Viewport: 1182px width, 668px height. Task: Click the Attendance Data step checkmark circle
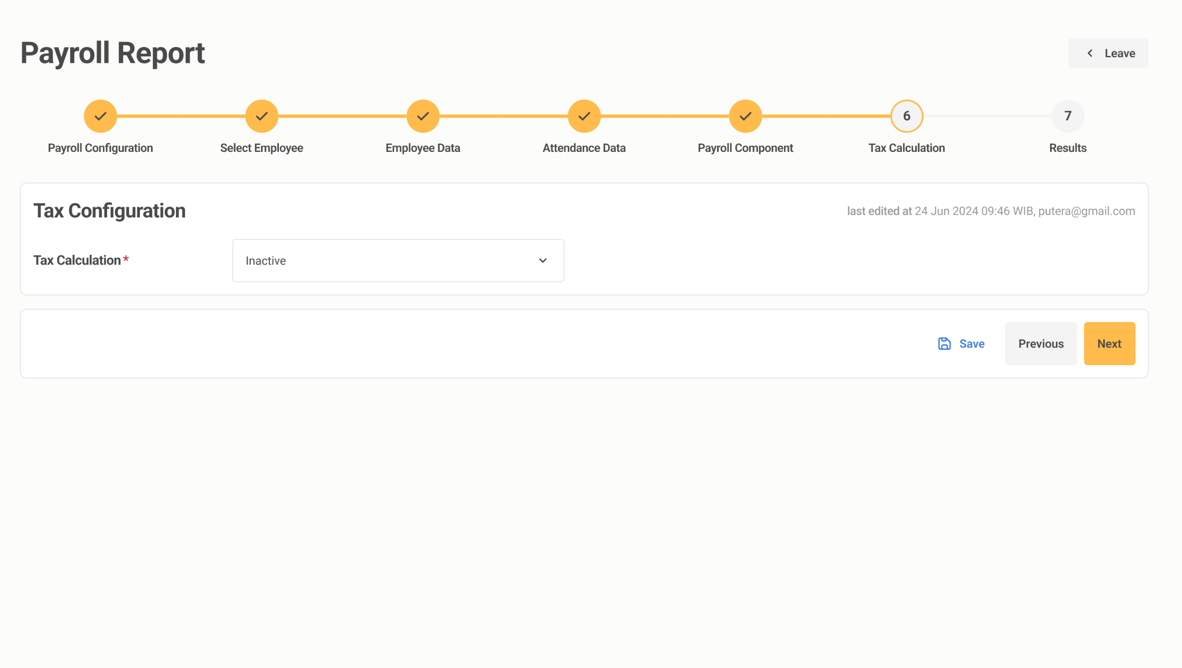584,116
